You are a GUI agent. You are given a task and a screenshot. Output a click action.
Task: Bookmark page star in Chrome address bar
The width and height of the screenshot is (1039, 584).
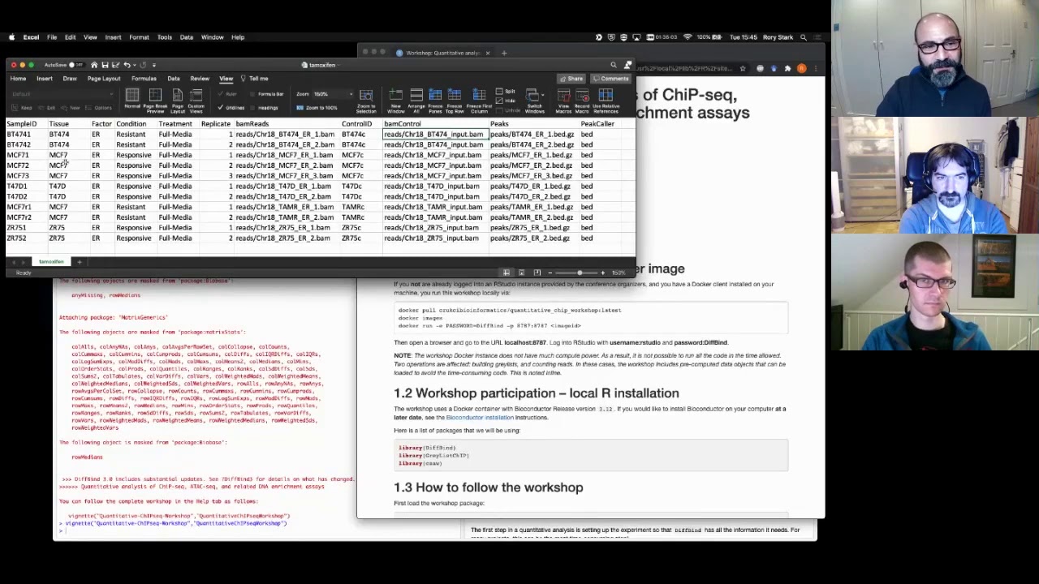743,69
